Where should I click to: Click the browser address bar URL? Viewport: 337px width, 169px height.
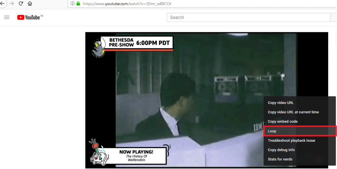pyautogui.click(x=127, y=4)
